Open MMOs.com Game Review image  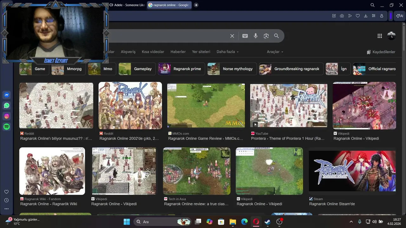coord(206,105)
